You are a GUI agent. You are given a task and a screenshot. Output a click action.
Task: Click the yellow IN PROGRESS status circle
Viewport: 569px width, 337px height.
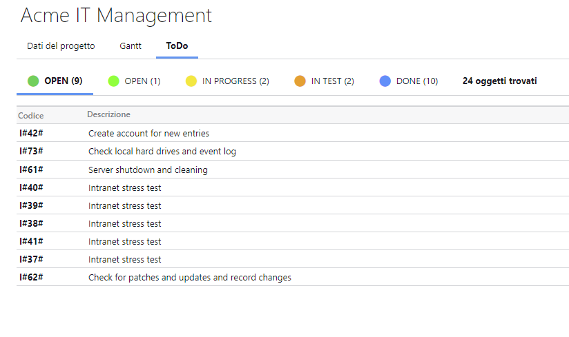point(191,81)
